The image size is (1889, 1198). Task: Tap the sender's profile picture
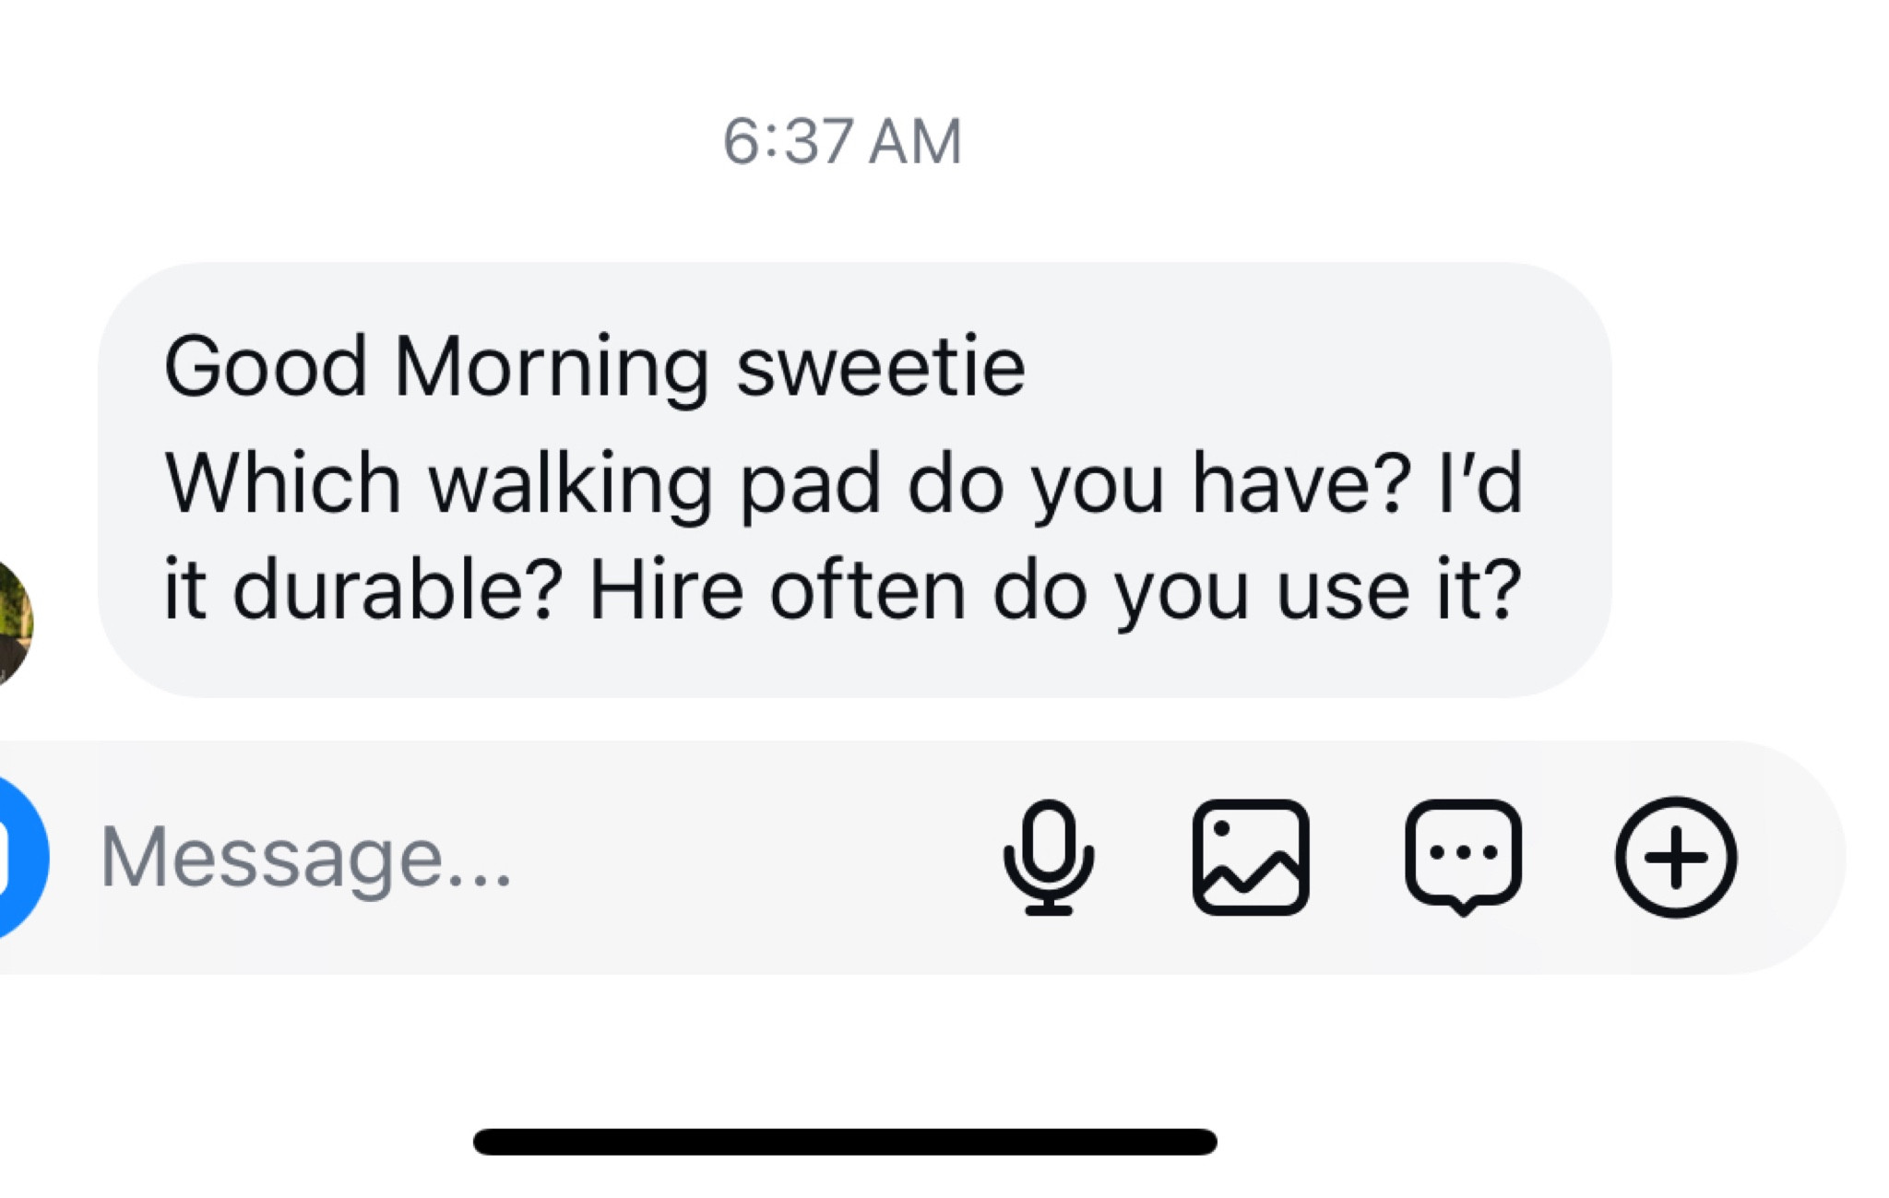(x=11, y=623)
